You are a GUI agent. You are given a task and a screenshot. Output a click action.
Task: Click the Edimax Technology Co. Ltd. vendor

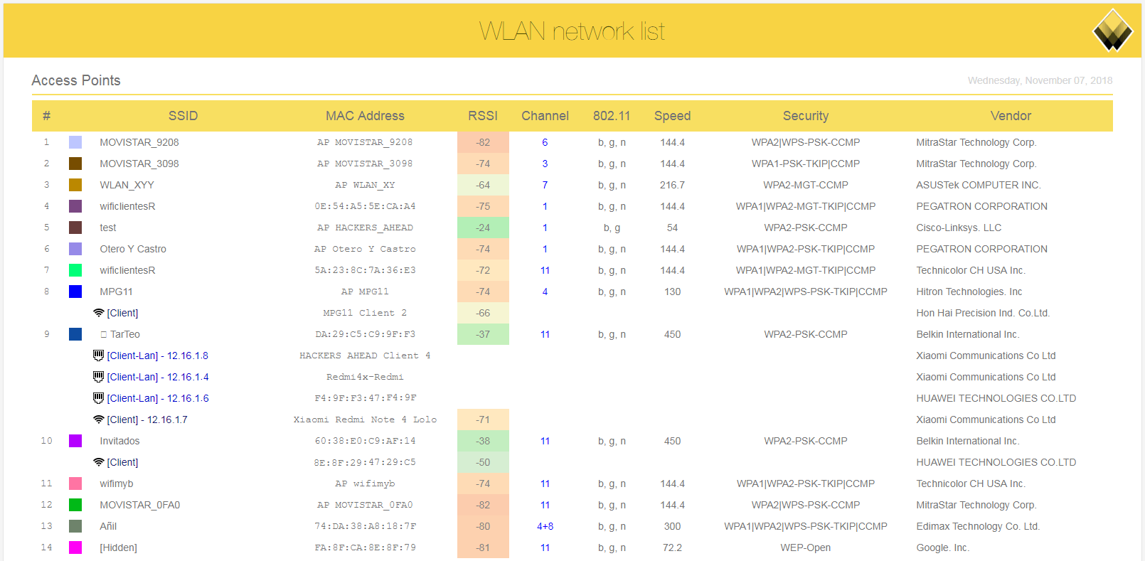point(978,526)
